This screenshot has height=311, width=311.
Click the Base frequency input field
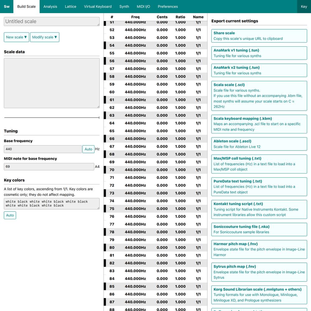43,149
